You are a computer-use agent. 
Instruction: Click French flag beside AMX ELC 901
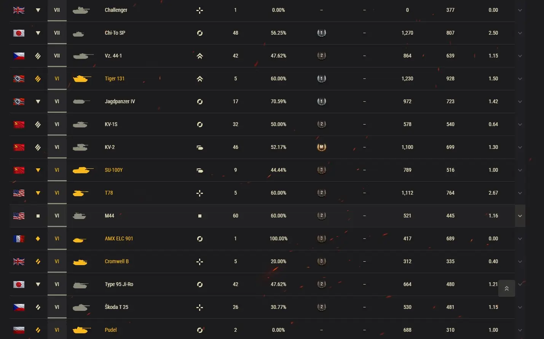19,239
